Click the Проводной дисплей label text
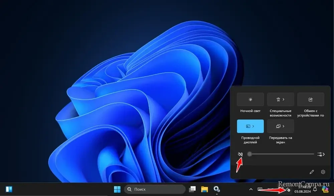 [250, 140]
